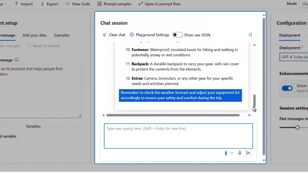Click the highlighted 'Remember to check the weather' text
This screenshot has width=308, height=173.
[x=180, y=95]
